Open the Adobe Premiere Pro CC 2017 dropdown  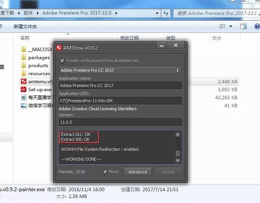120,70
